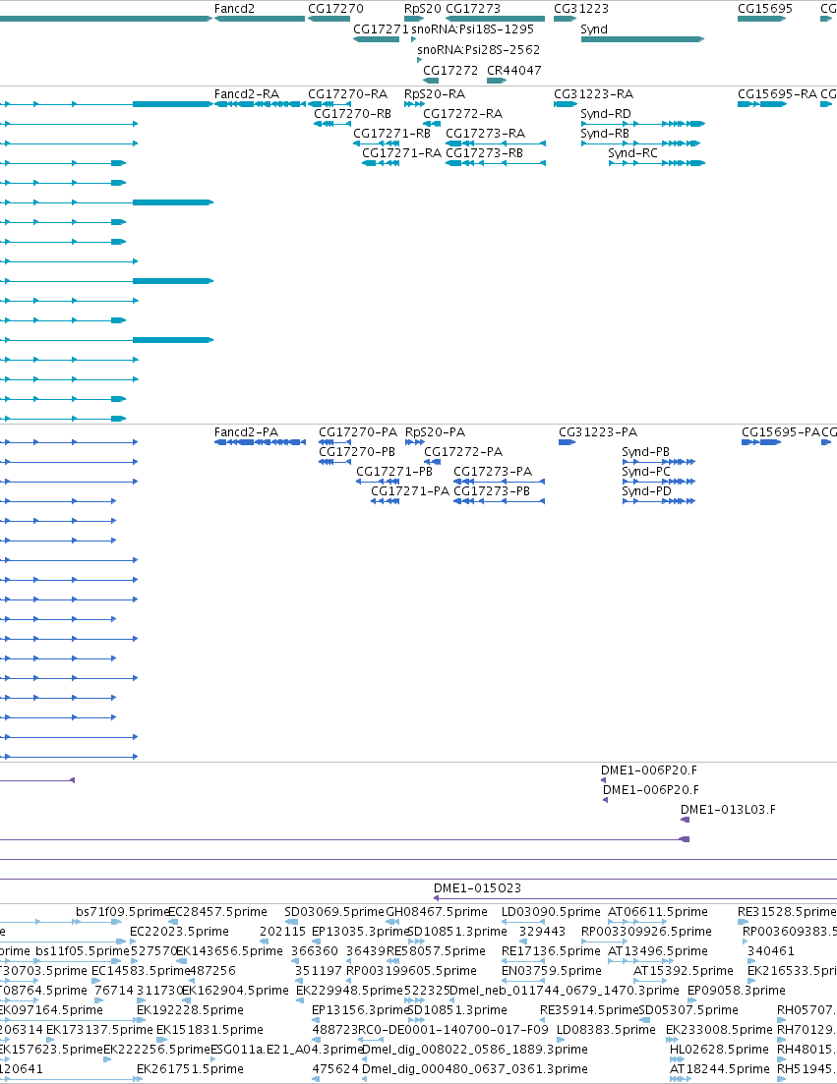Select the Synd gene label
The height and width of the screenshot is (1084, 837).
[x=594, y=29]
